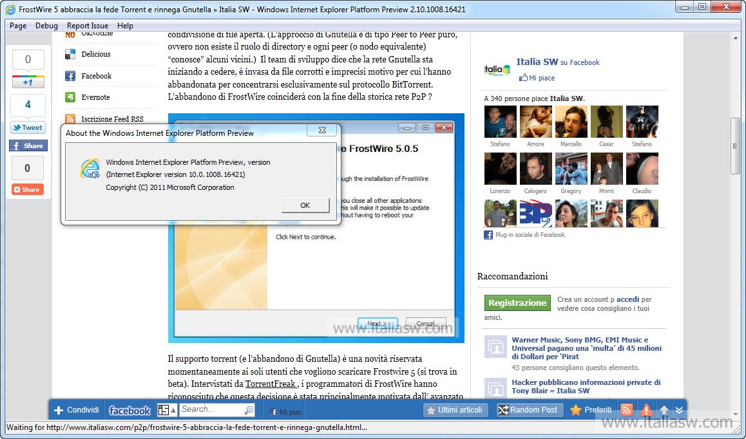Click the Facebook icon beside Plug-in sociale
Screen dimensions: 746x439
click(x=488, y=234)
